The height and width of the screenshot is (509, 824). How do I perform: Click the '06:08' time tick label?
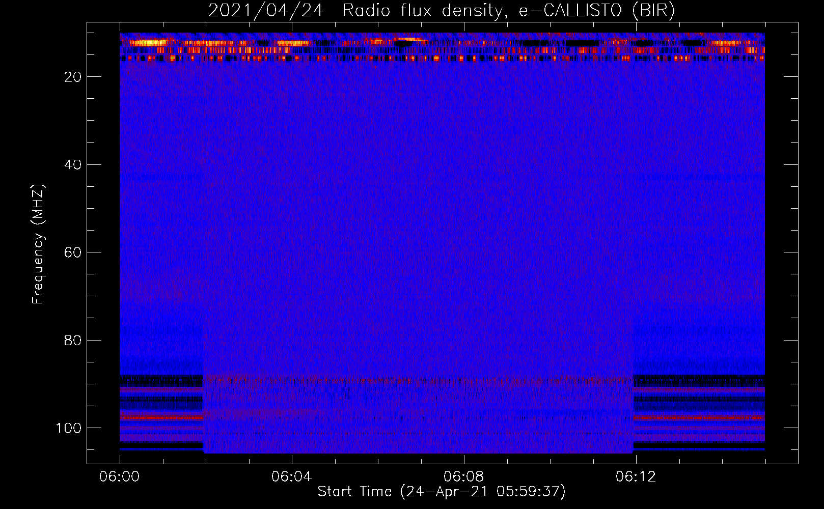tap(463, 477)
